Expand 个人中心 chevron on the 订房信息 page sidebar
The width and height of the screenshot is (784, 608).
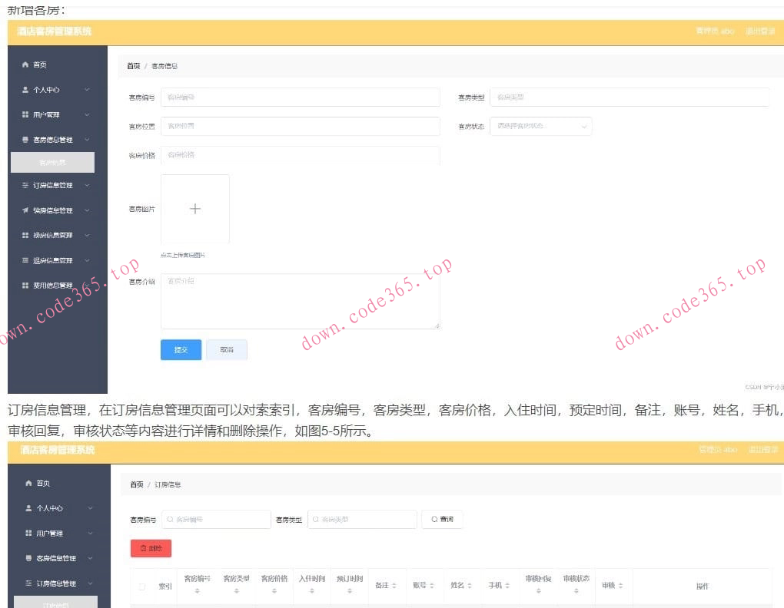tap(91, 507)
